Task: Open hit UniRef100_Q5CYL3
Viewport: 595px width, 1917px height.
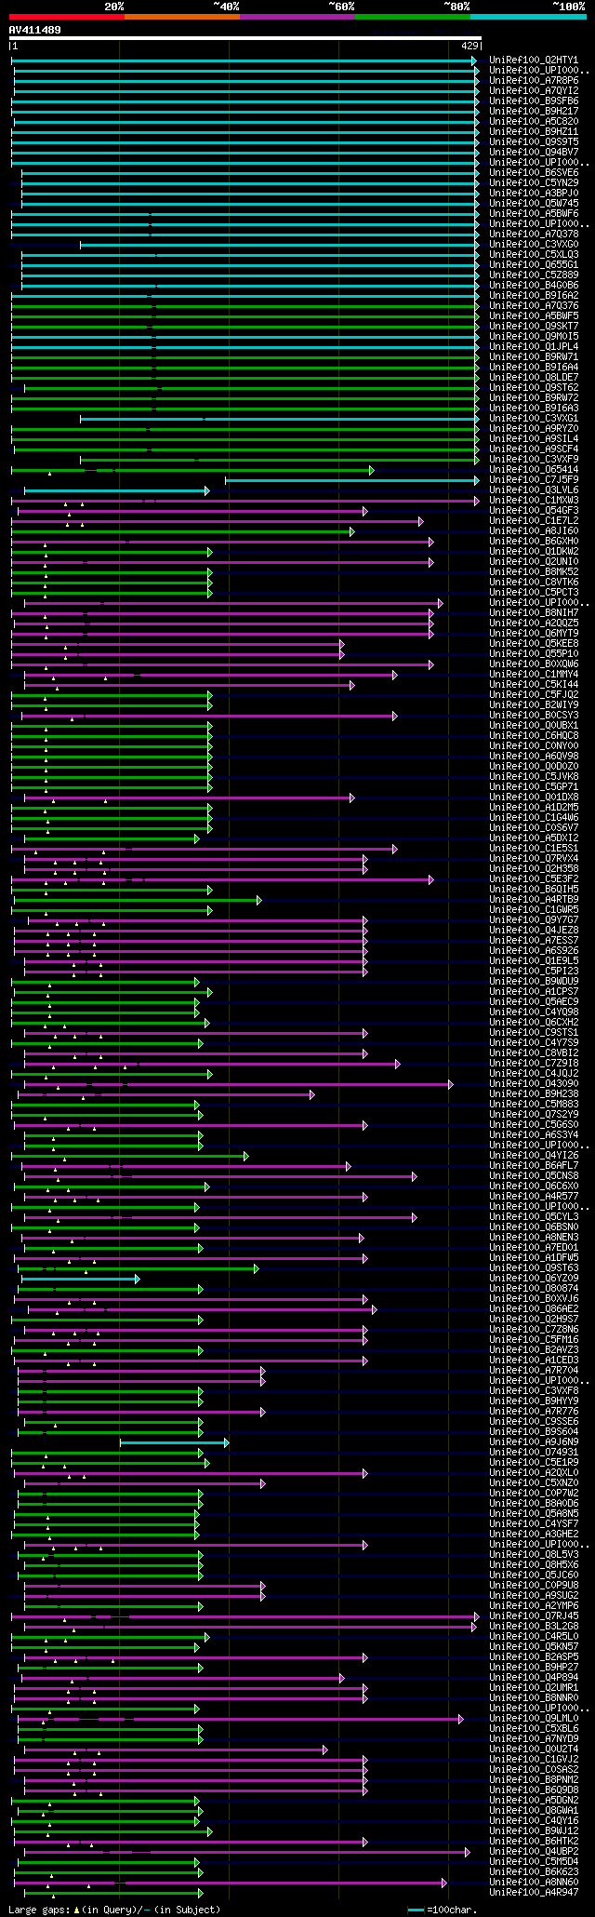Action: (x=534, y=1217)
